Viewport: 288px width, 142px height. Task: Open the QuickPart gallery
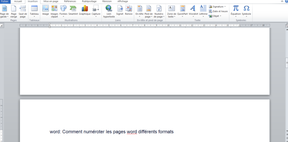(x=183, y=12)
